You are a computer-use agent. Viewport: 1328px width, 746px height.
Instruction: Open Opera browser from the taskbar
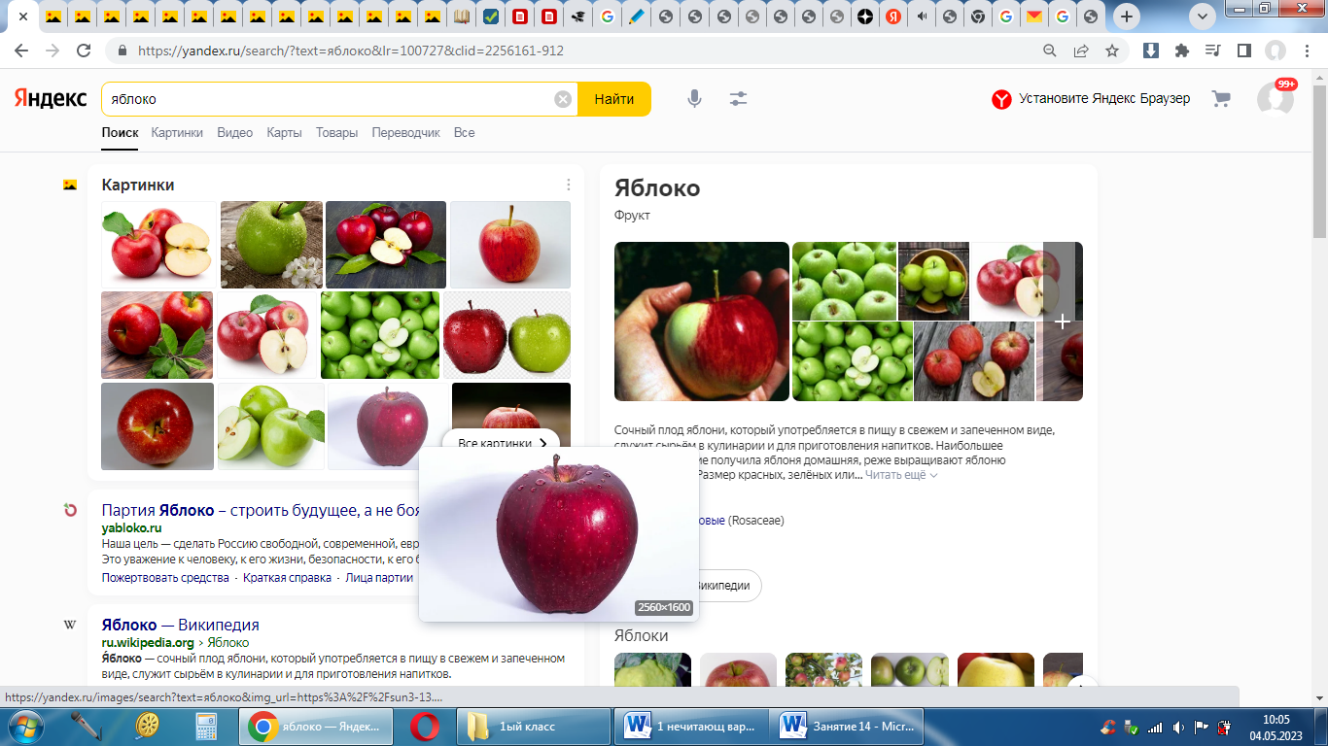point(424,726)
